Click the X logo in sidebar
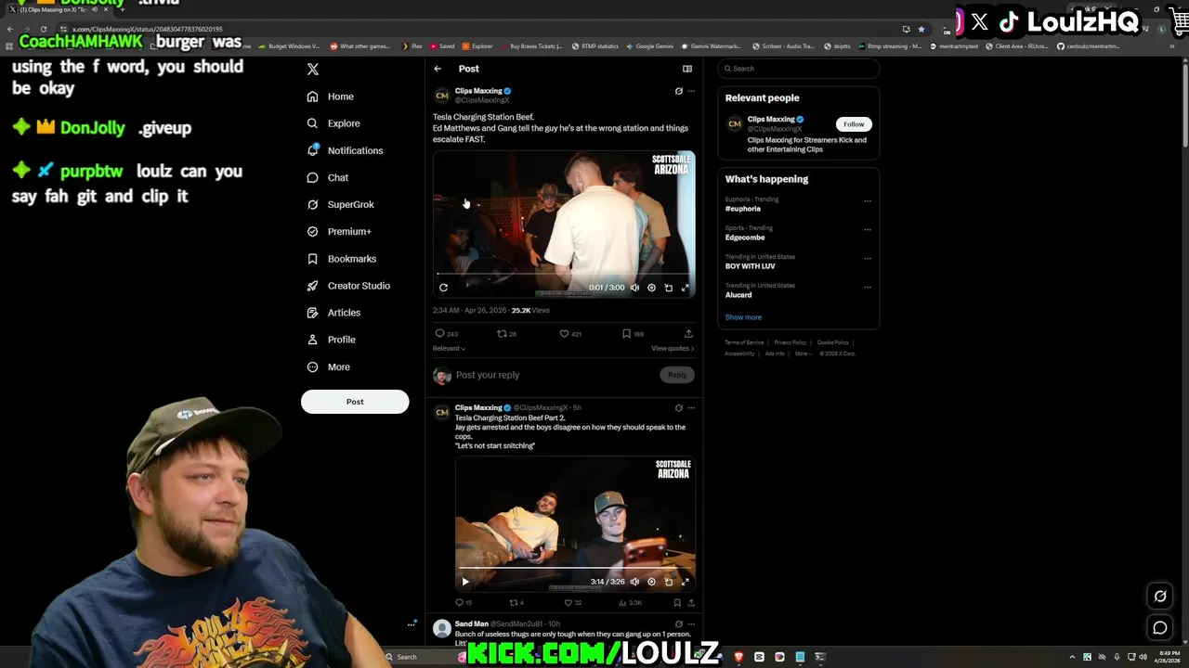The image size is (1189, 668). [x=313, y=70]
